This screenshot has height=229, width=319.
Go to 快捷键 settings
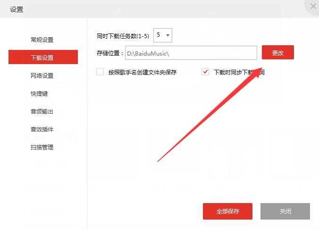pos(39,94)
